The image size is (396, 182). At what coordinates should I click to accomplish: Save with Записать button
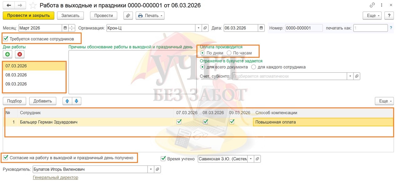[70, 16]
